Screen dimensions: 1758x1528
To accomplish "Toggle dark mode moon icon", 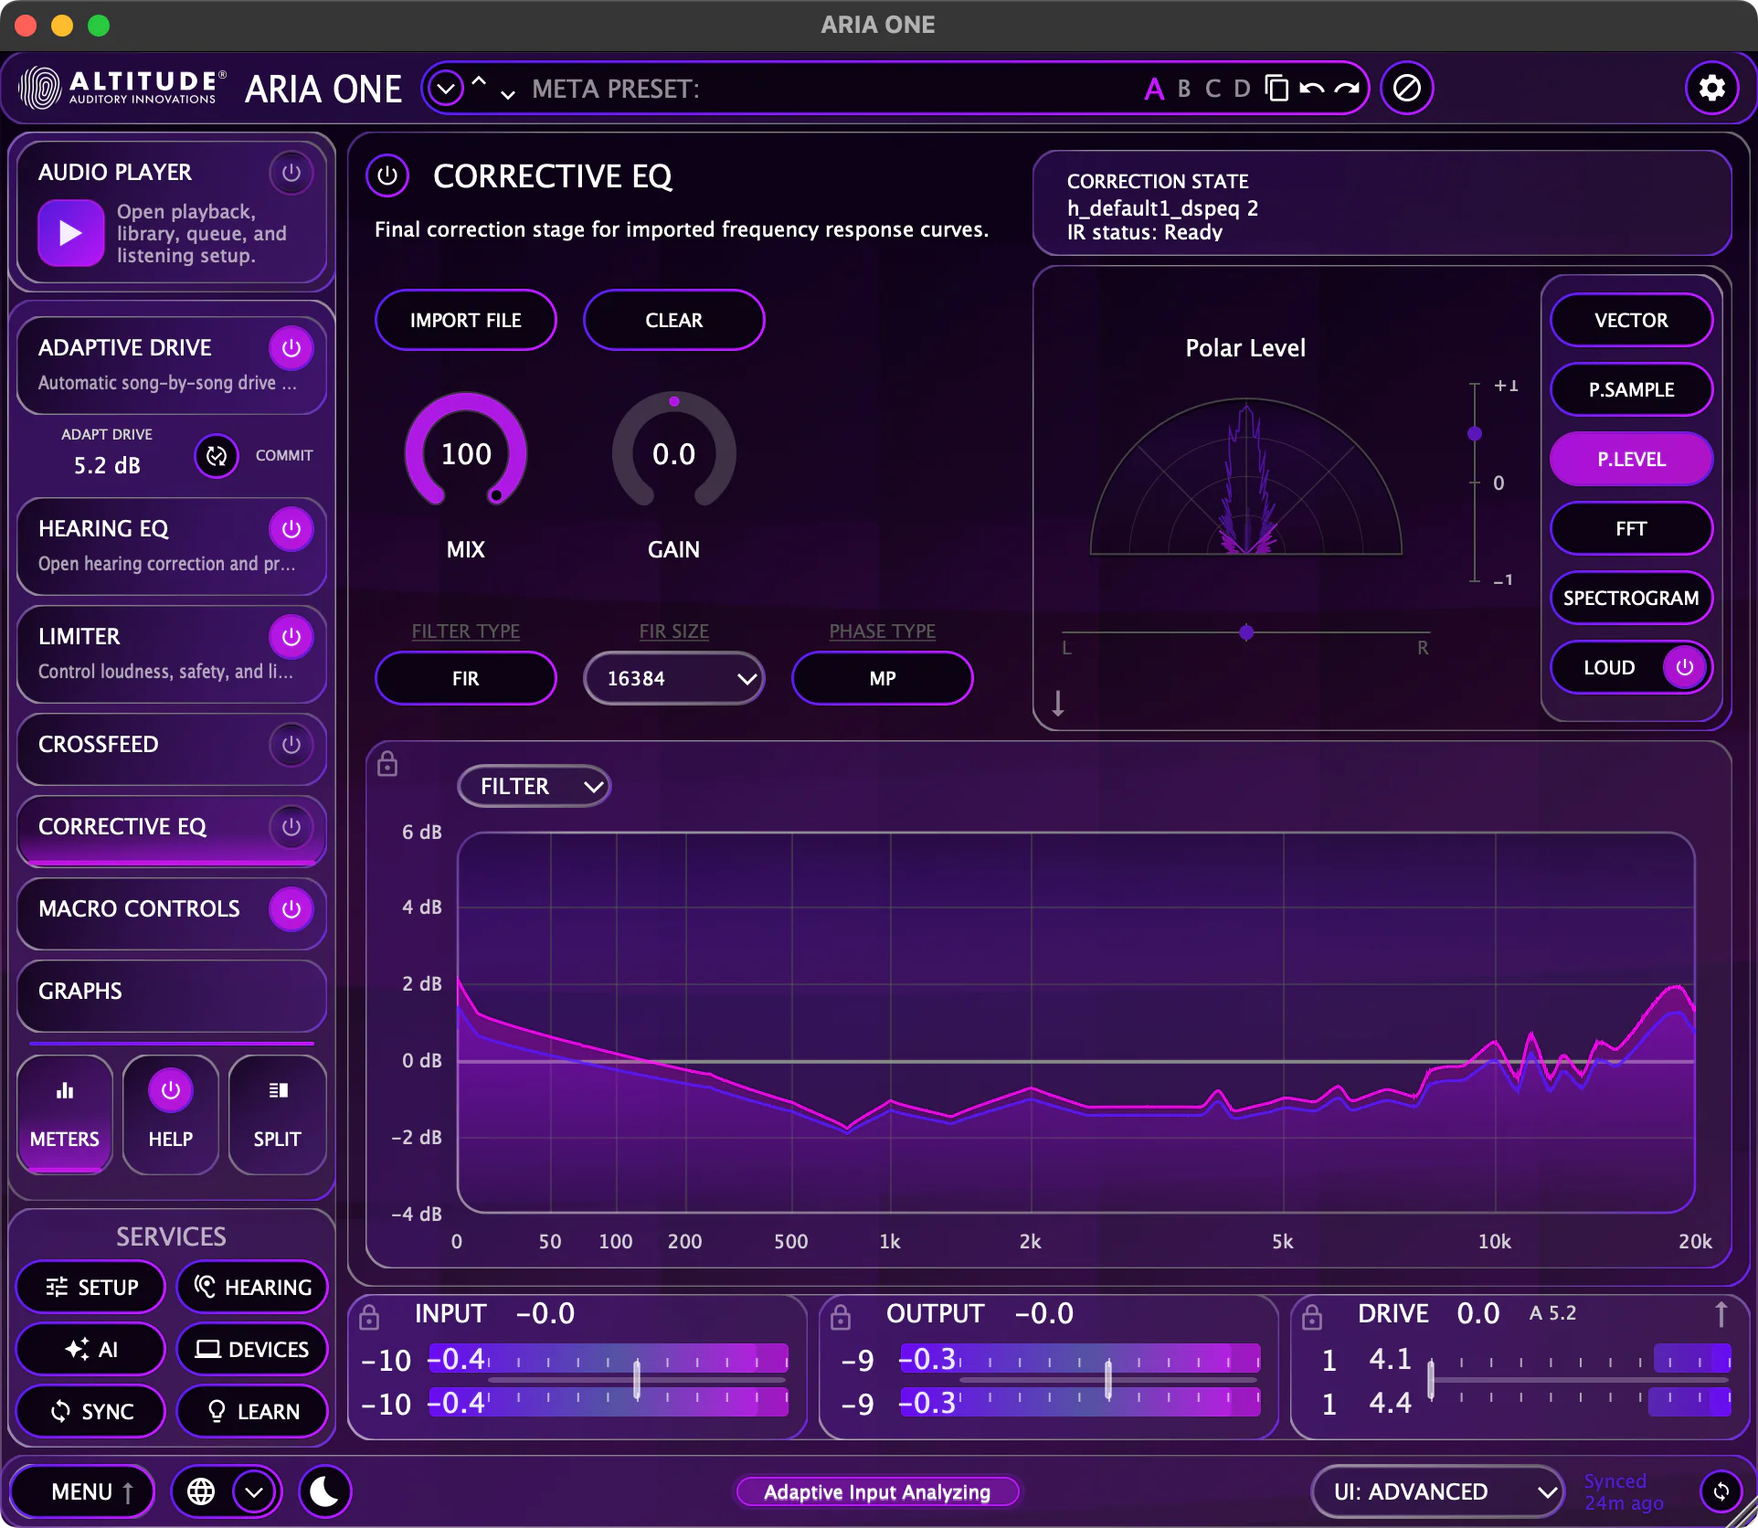I will point(324,1491).
